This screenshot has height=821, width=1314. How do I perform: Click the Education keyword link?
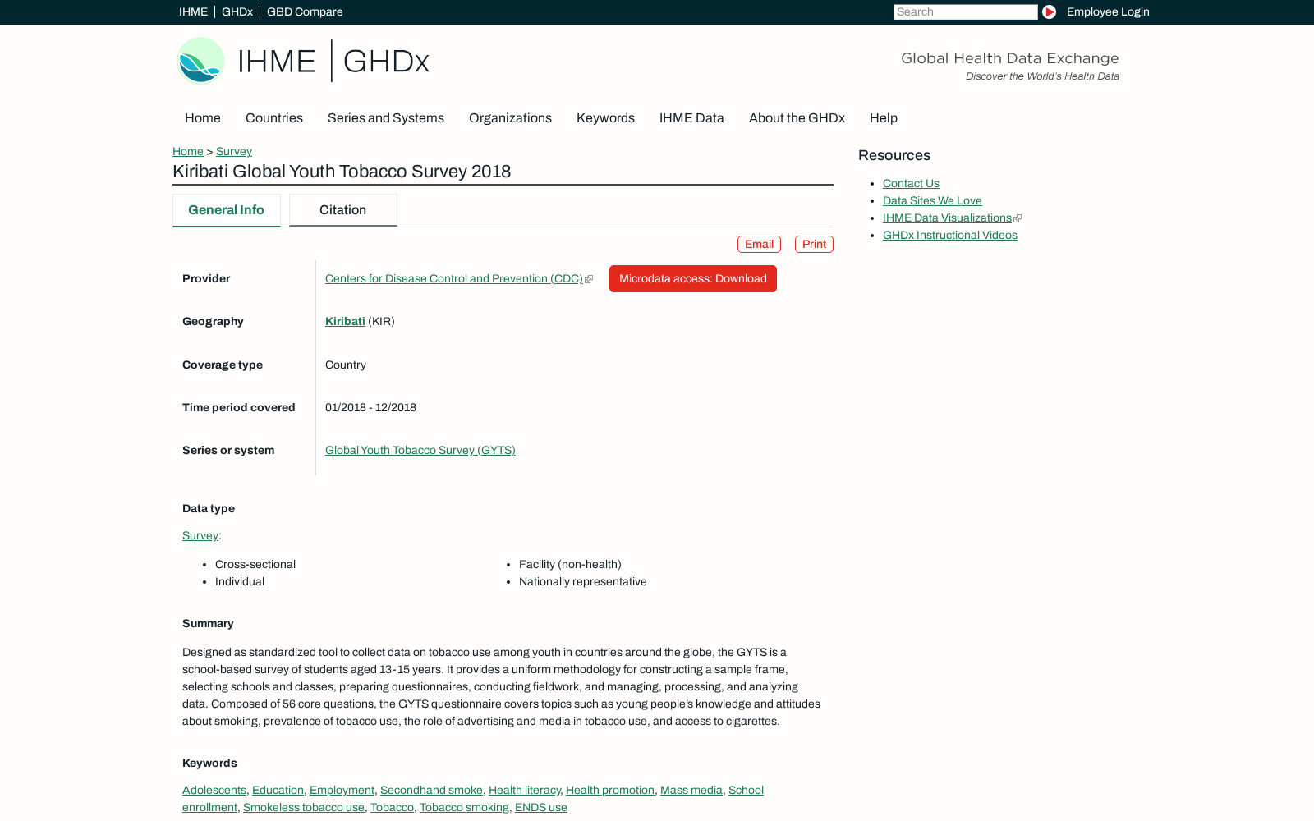click(x=278, y=791)
